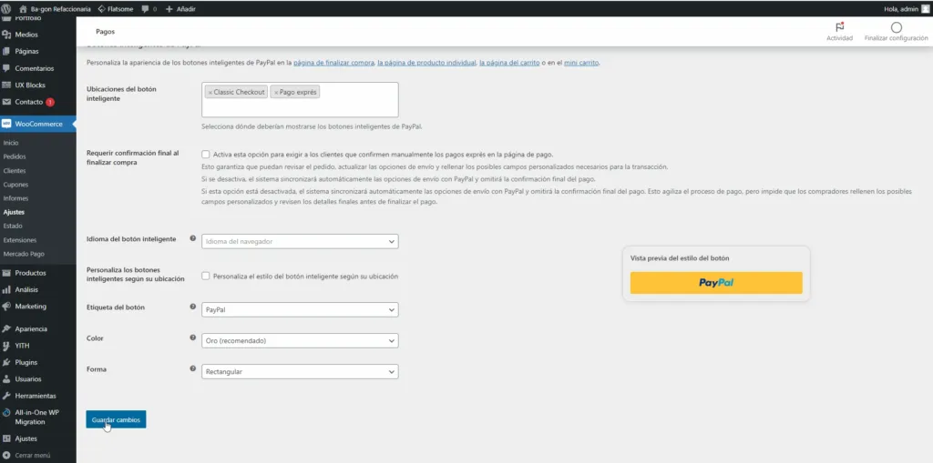This screenshot has width=933, height=463.
Task: Click the Herramientas wrench icon
Action: [6, 396]
